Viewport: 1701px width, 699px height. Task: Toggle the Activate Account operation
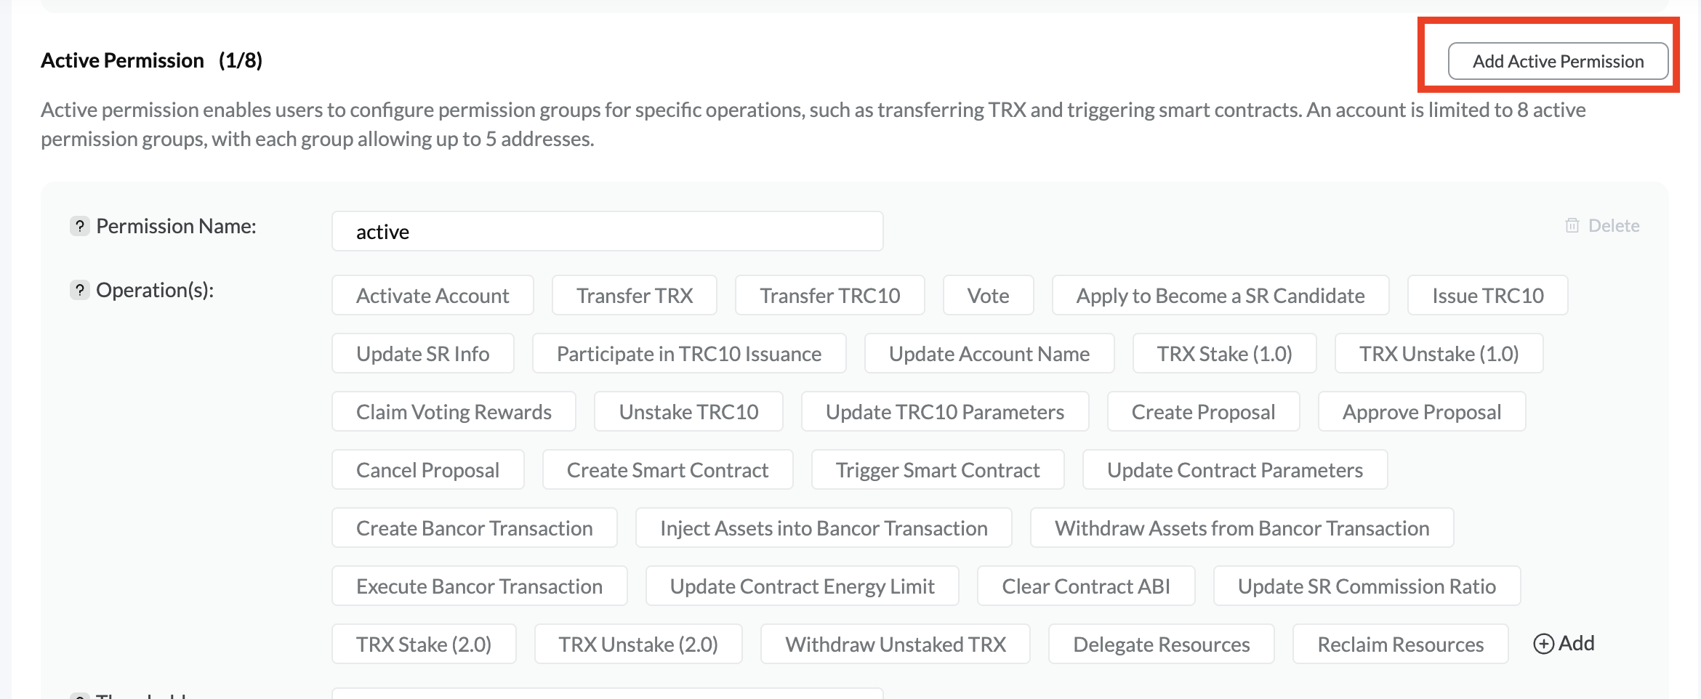pyautogui.click(x=433, y=296)
